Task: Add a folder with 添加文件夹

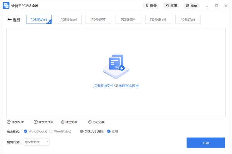Action: [x=43, y=122]
